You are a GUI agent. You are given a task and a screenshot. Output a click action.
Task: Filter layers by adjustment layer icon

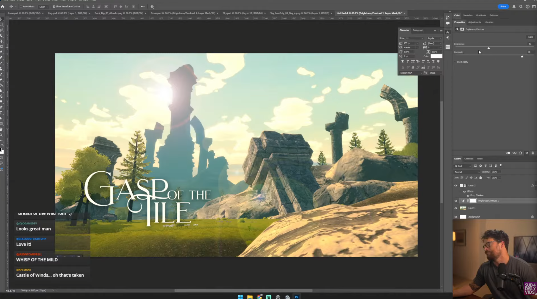click(x=480, y=166)
